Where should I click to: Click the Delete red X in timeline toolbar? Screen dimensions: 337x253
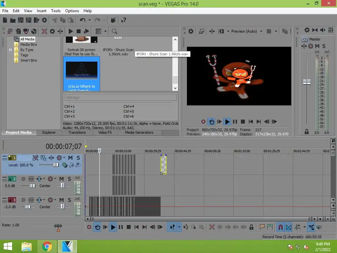(x=212, y=227)
